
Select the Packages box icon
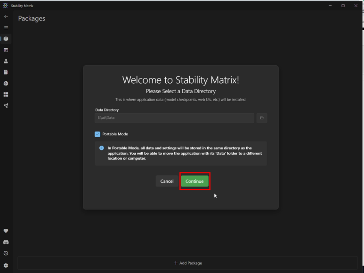(x=6, y=39)
